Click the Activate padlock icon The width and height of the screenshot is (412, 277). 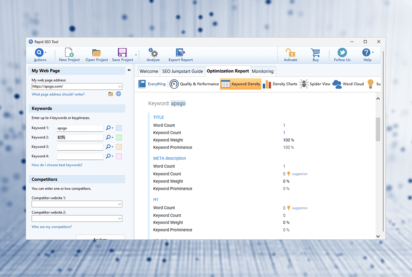290,53
